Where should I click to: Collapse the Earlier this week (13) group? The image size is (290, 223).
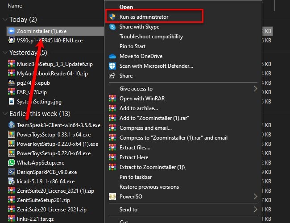[5, 114]
